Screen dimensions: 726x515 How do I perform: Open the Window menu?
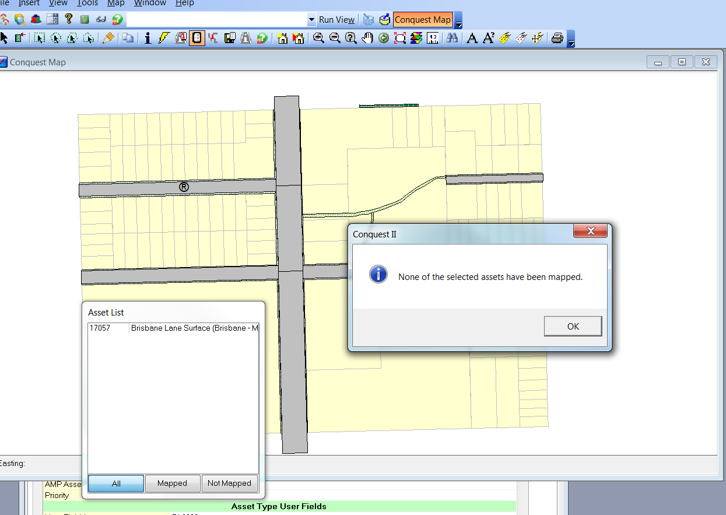pyautogui.click(x=150, y=3)
